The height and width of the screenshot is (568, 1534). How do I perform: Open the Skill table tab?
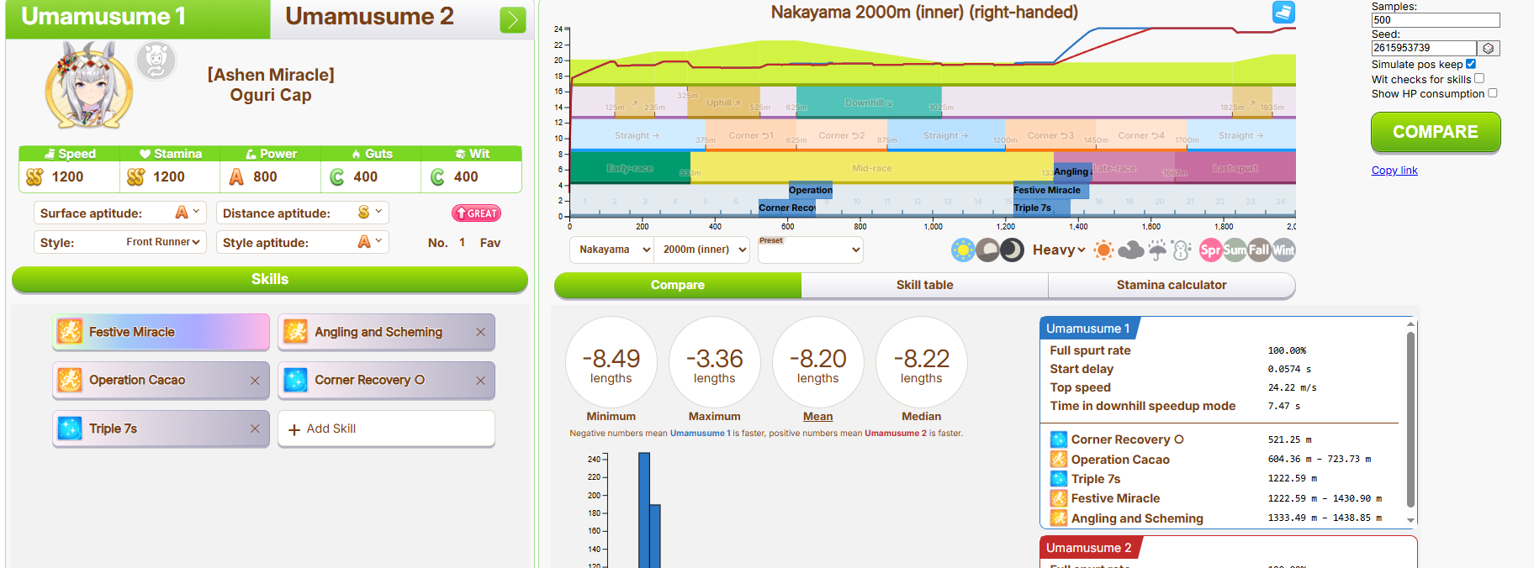coord(924,285)
